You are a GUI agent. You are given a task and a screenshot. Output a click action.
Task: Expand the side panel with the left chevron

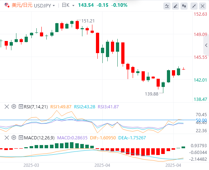[206, 45]
